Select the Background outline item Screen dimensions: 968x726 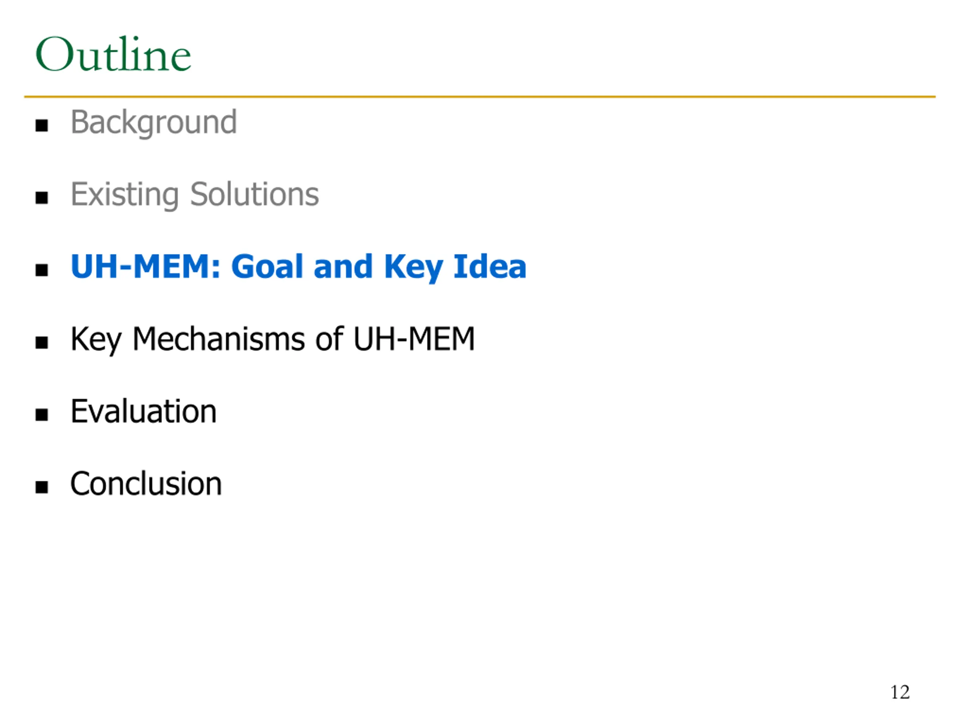point(154,123)
